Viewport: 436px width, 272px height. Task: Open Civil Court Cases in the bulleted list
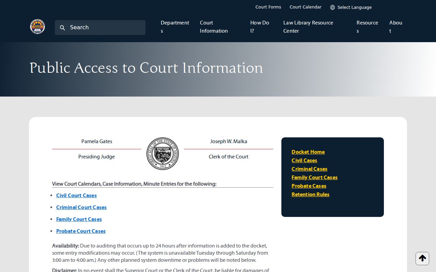point(76,195)
